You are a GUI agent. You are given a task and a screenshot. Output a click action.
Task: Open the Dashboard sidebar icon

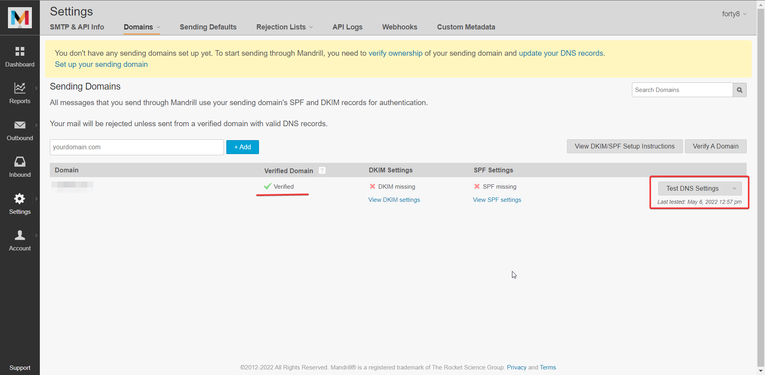point(20,51)
